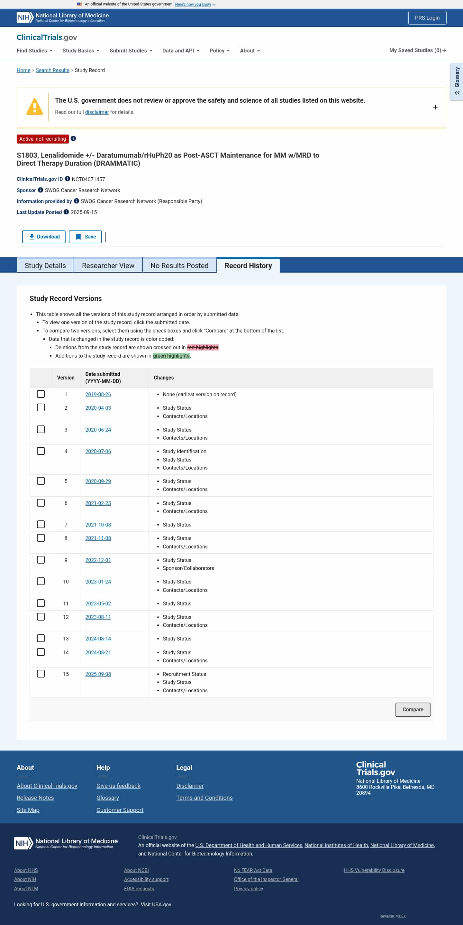Viewport: 463px width, 925px height.
Task: Select the checkbox for version 11
Action: tap(41, 603)
